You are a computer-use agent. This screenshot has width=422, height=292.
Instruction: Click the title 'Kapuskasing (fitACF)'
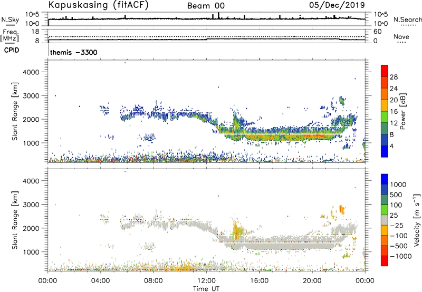[98, 5]
